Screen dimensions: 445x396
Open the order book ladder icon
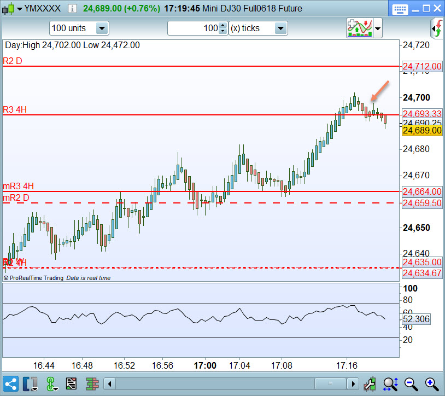tap(92, 384)
